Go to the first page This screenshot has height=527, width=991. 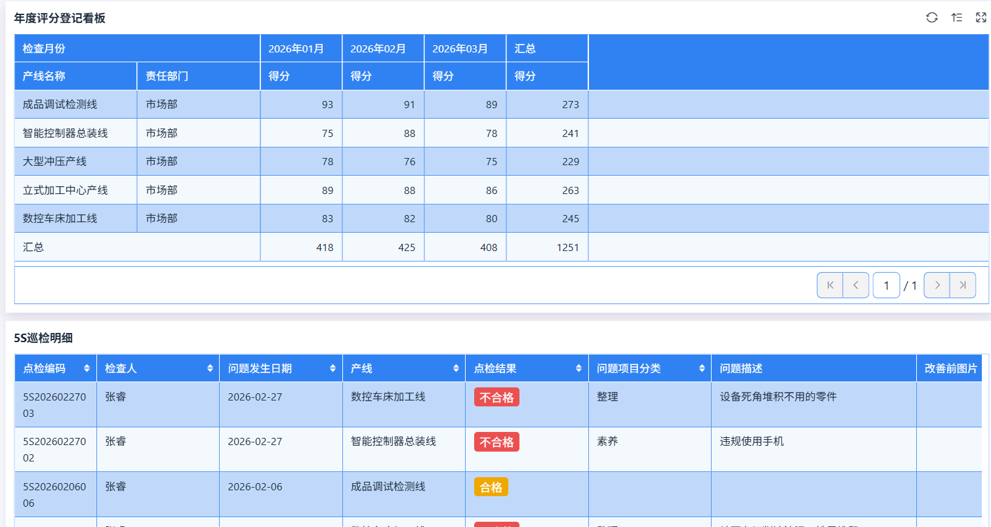click(830, 285)
